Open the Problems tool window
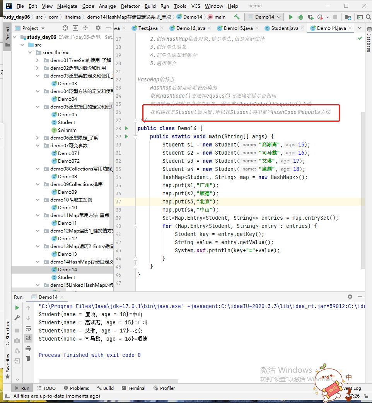Screen dimensions: 372x403 [x=77, y=388]
